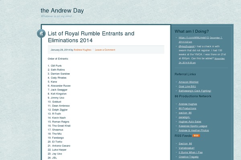Open the List of Royal Rumble Entrants post title
Screen dimensions: 241x160
91,37
